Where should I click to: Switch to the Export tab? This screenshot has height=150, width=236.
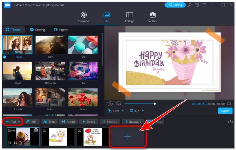(x=60, y=30)
